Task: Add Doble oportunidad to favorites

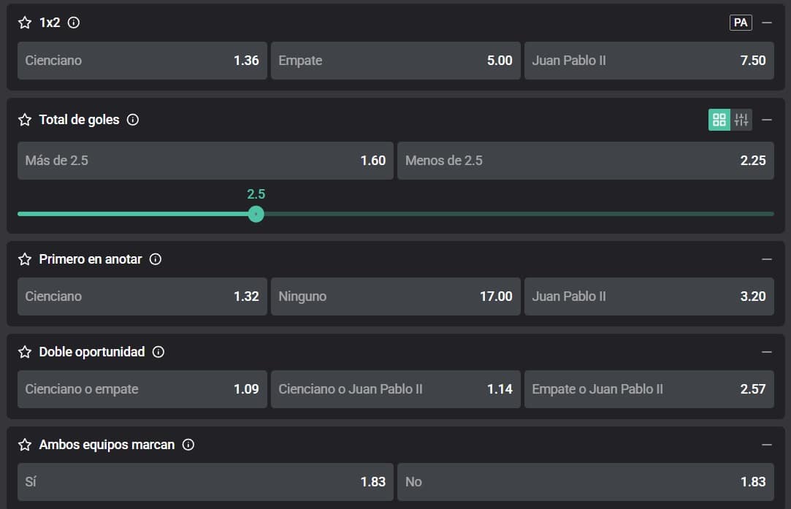Action: pyautogui.click(x=25, y=352)
